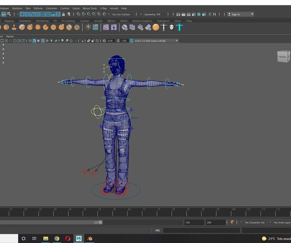Image resolution: width=291 pixels, height=243 pixels.
Task: Click the viewport gamma value field 1.00
Action: (x=124, y=41)
